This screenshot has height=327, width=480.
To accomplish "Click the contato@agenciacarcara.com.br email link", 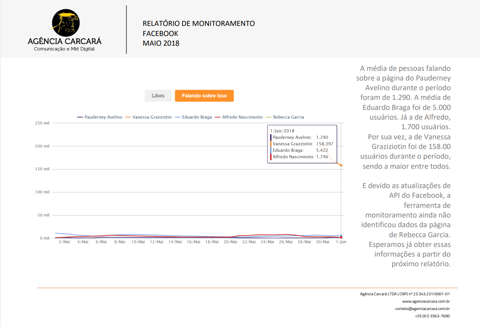I will pos(422,308).
